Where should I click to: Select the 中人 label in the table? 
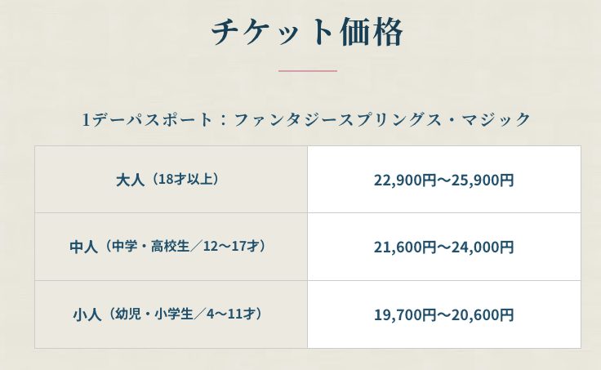(84, 246)
